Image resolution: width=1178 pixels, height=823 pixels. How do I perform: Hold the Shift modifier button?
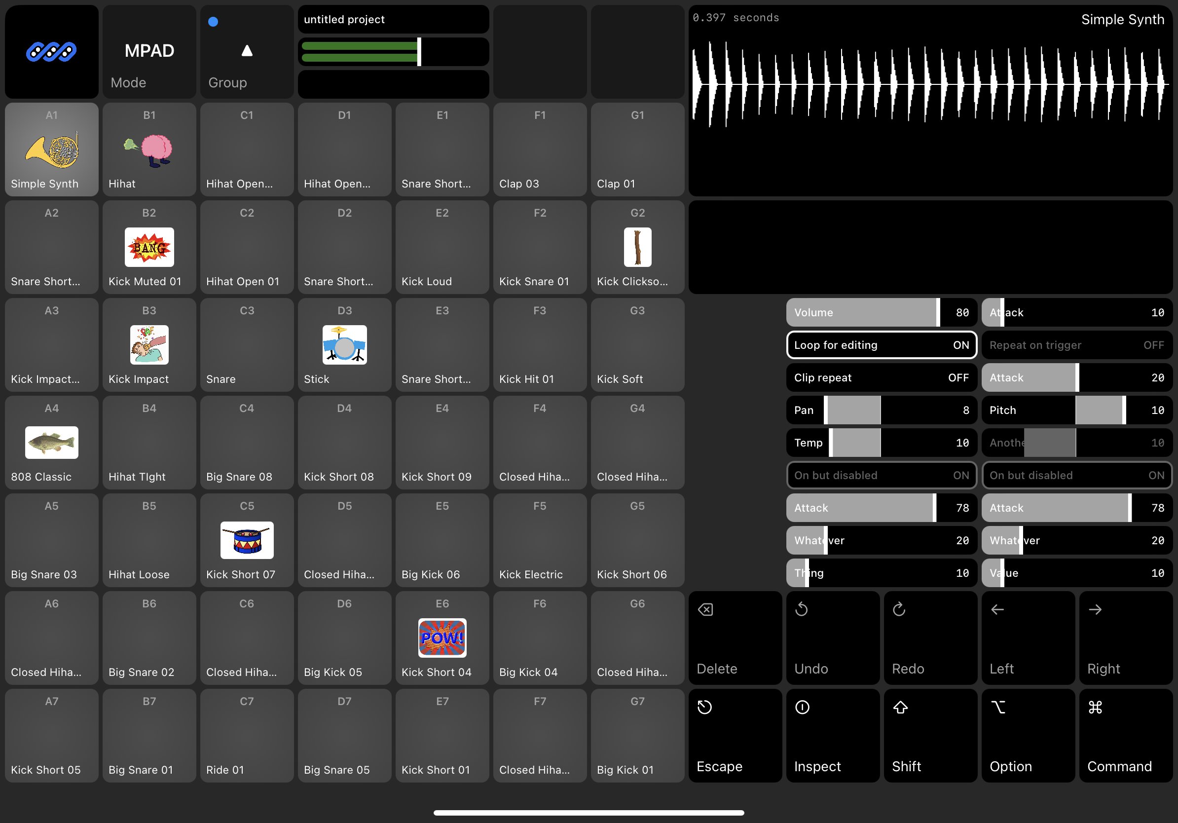click(930, 735)
